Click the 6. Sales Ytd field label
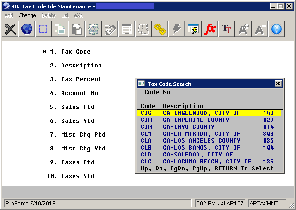This screenshot has height=210, width=296. [72, 121]
